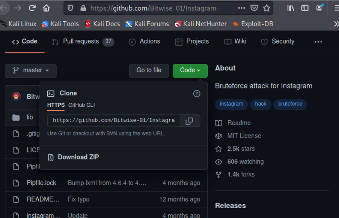This screenshot has width=339, height=218.
Task: Save page to Pocket
Action: pyautogui.click(x=254, y=8)
